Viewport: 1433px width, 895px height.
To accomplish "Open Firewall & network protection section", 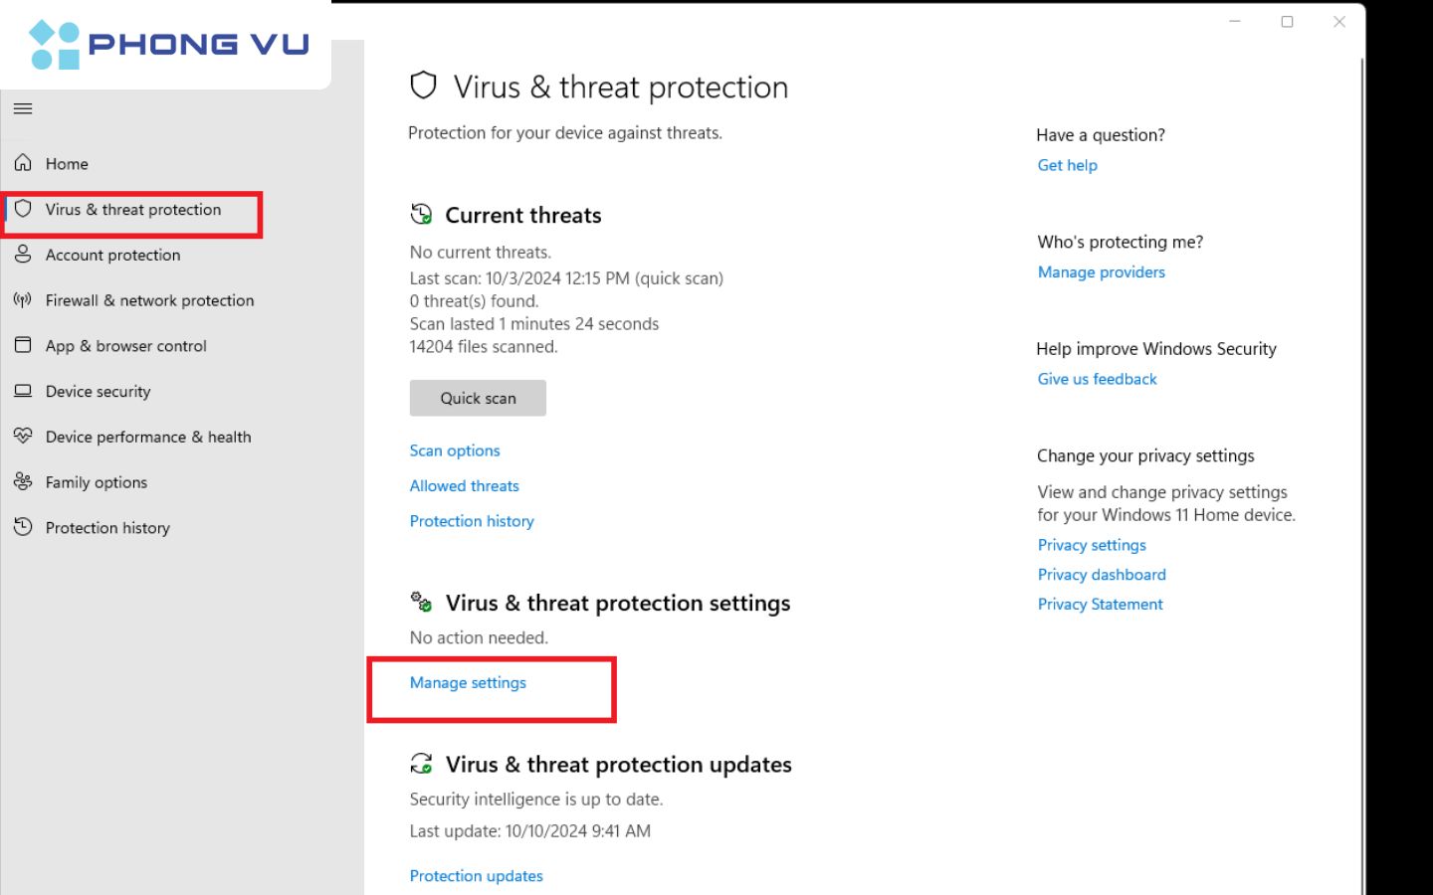I will click(149, 300).
